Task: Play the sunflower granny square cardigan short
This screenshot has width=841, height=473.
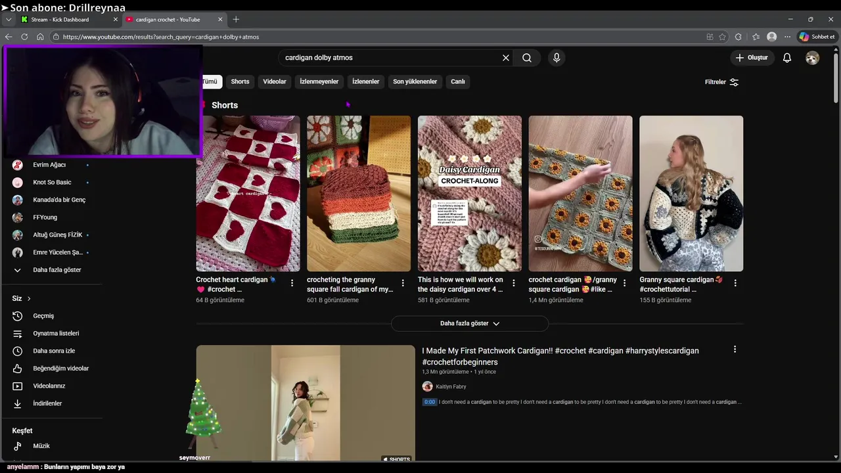Action: point(581,194)
